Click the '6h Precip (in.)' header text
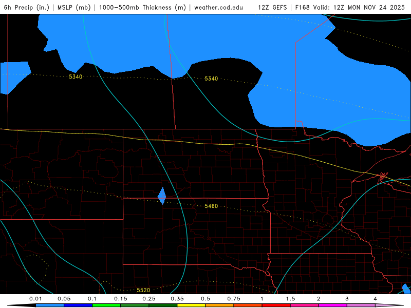411x308 pixels. pyautogui.click(x=27, y=7)
